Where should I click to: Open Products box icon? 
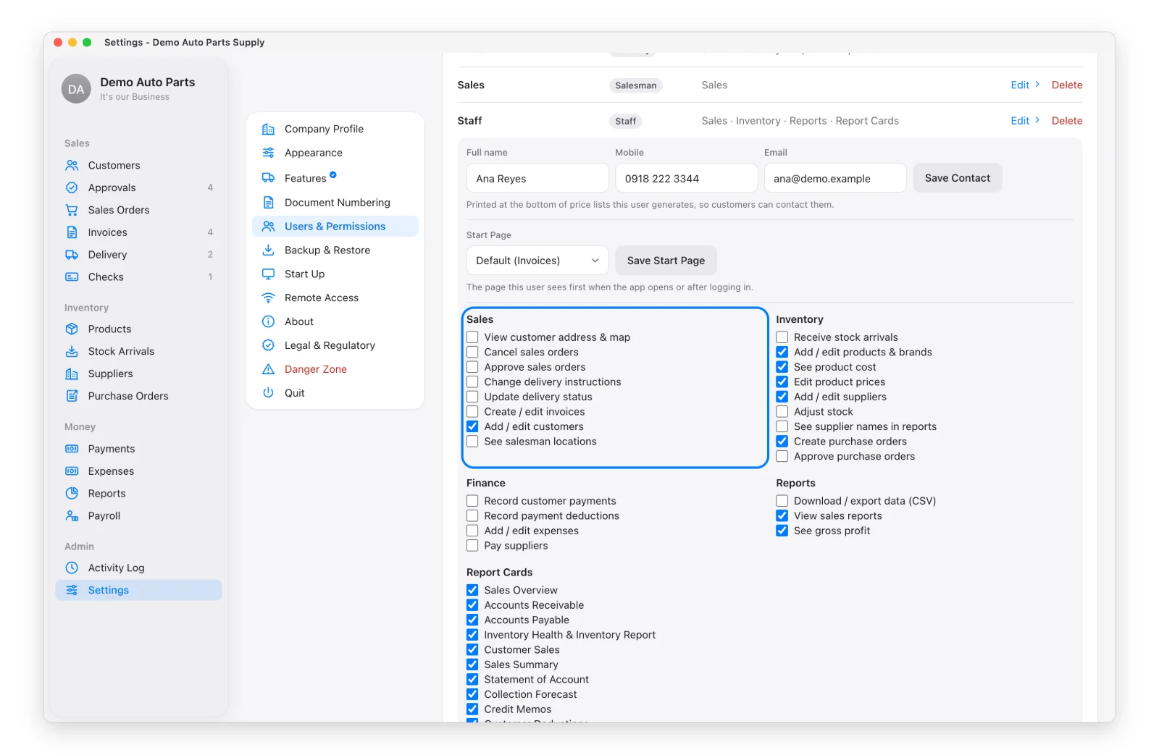point(72,329)
